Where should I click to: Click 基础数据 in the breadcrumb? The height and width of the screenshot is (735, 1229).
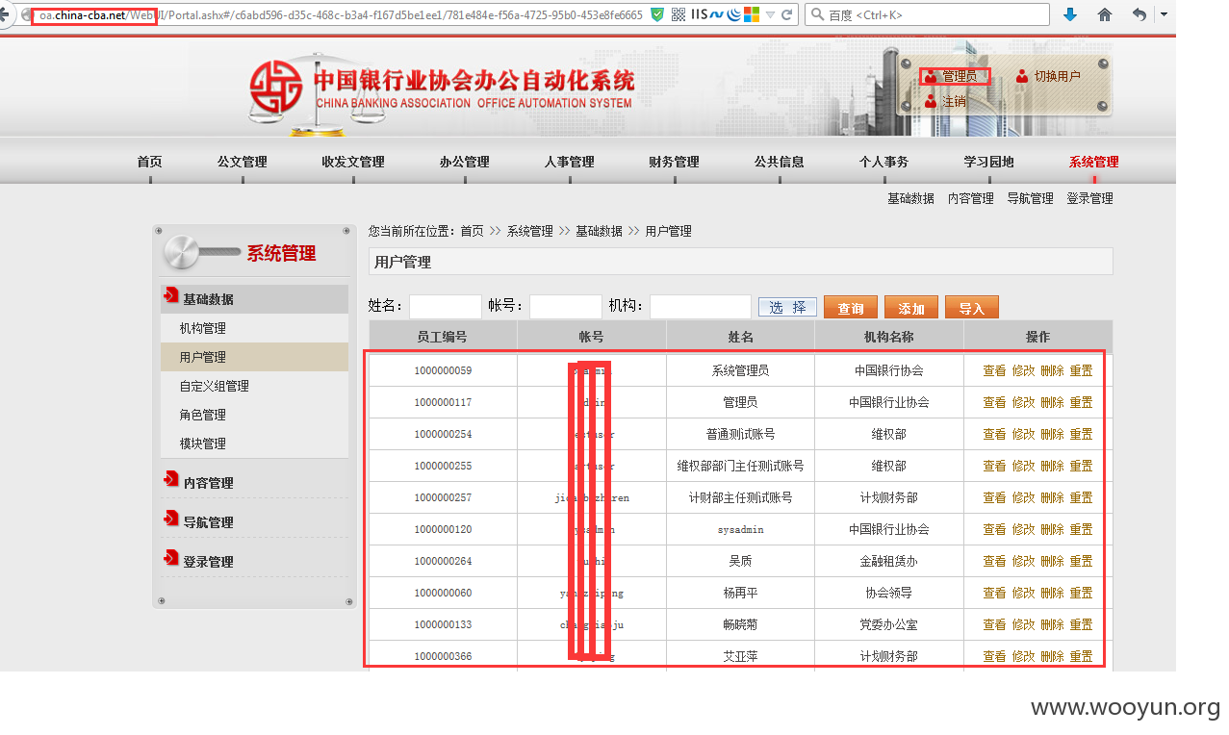click(599, 231)
